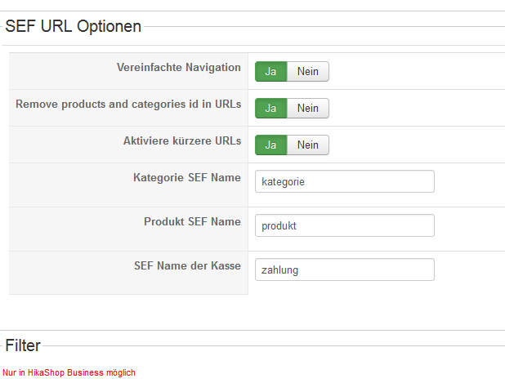Select Nein for Remove products and categories id
Screen dimensions: 505x392
308,109
